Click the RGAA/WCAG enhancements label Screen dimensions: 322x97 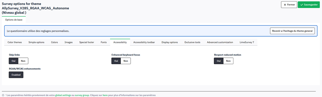pyautogui.click(x=25, y=69)
